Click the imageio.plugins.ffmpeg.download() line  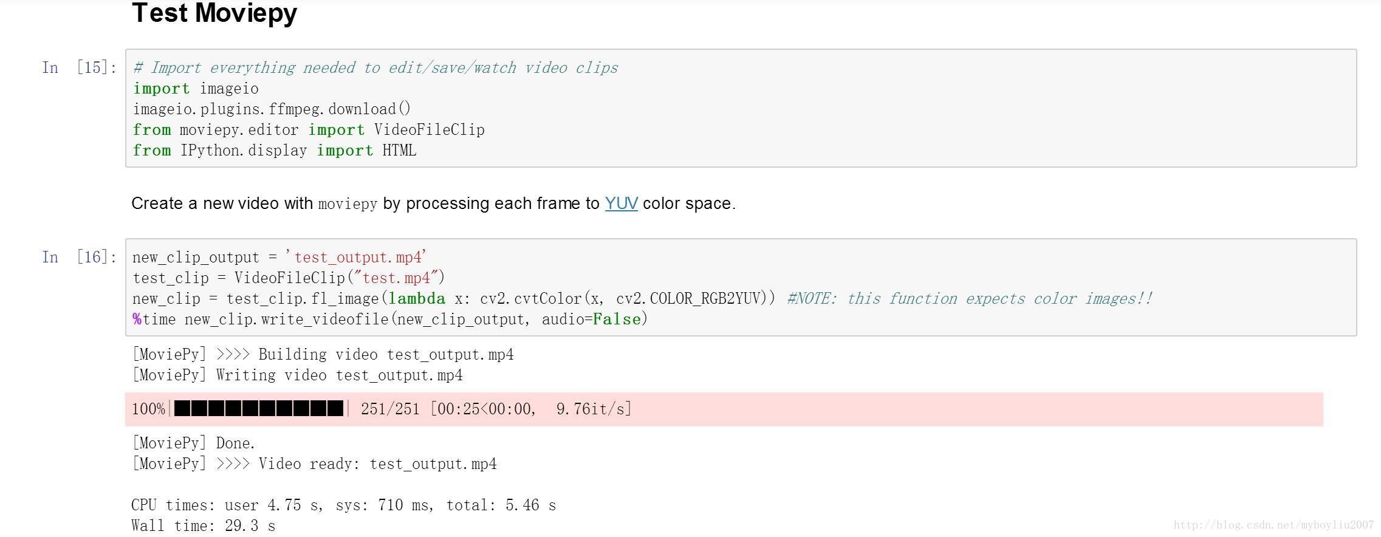(x=272, y=109)
